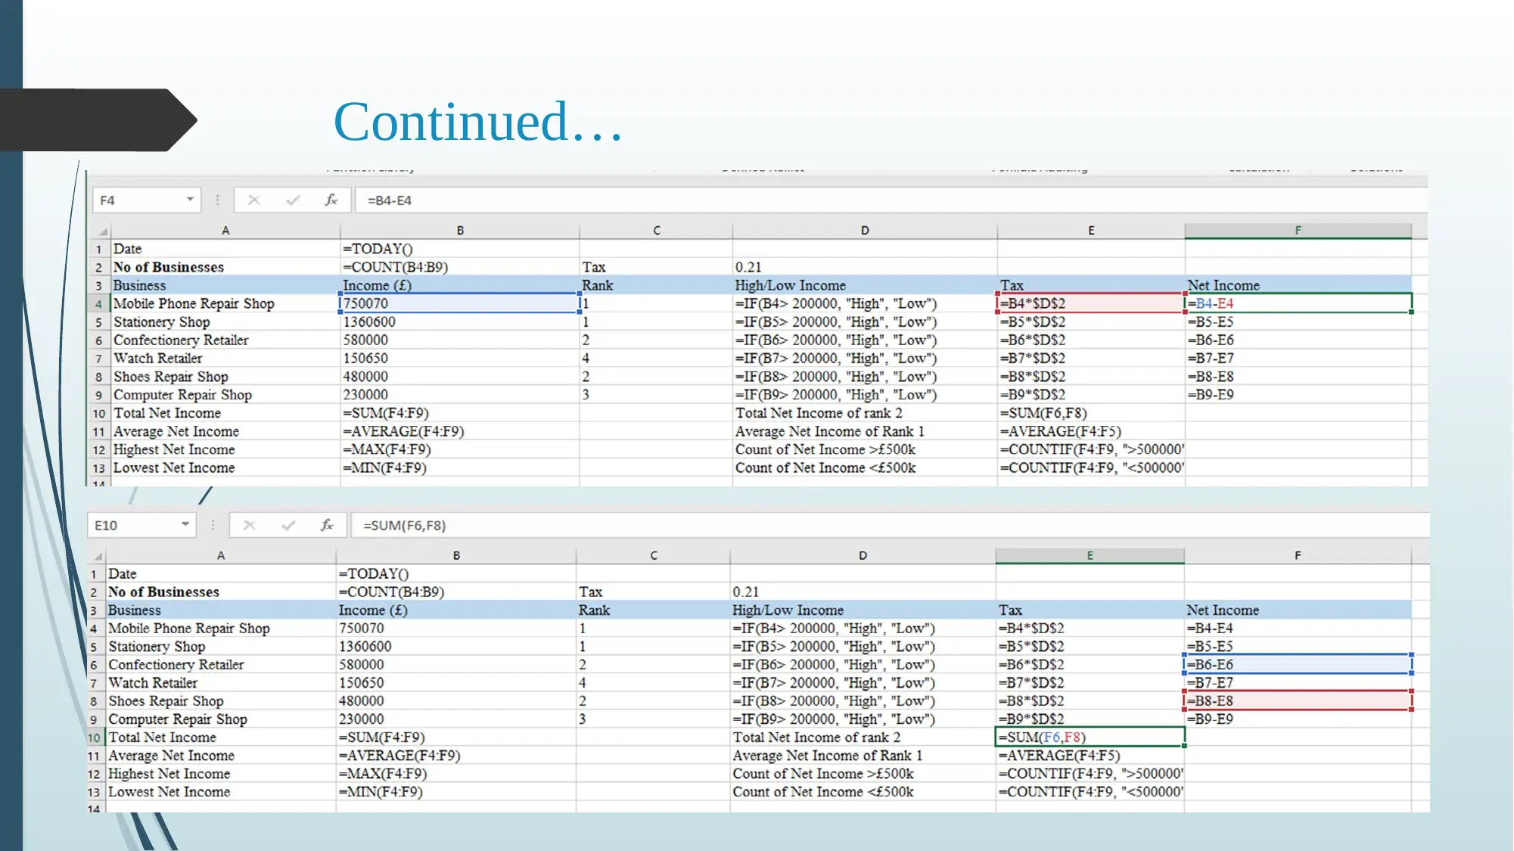Click 1360600 income cell in lower sheet
1514x851 pixels.
click(456, 646)
